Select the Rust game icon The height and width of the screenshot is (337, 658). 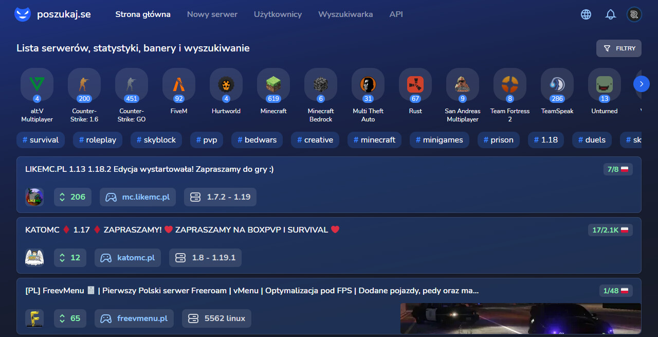point(415,84)
